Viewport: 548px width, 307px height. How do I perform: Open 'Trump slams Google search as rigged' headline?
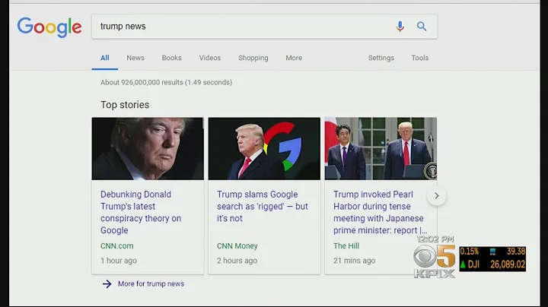pos(262,206)
